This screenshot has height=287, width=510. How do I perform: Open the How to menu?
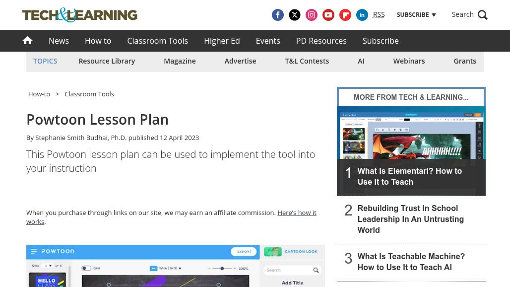click(x=98, y=41)
